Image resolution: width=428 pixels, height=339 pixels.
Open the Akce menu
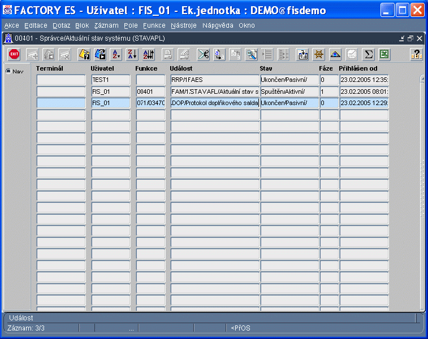12,25
